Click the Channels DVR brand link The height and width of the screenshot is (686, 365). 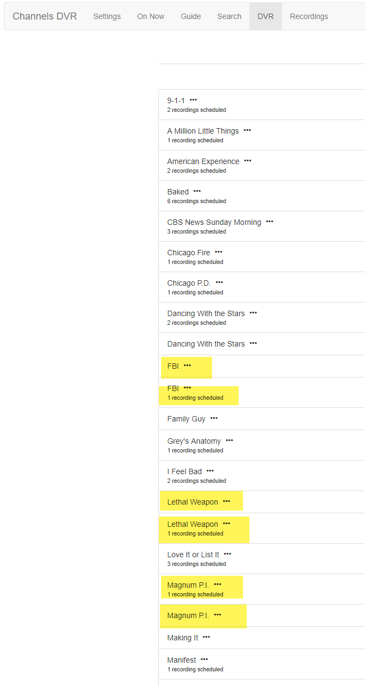(x=44, y=16)
